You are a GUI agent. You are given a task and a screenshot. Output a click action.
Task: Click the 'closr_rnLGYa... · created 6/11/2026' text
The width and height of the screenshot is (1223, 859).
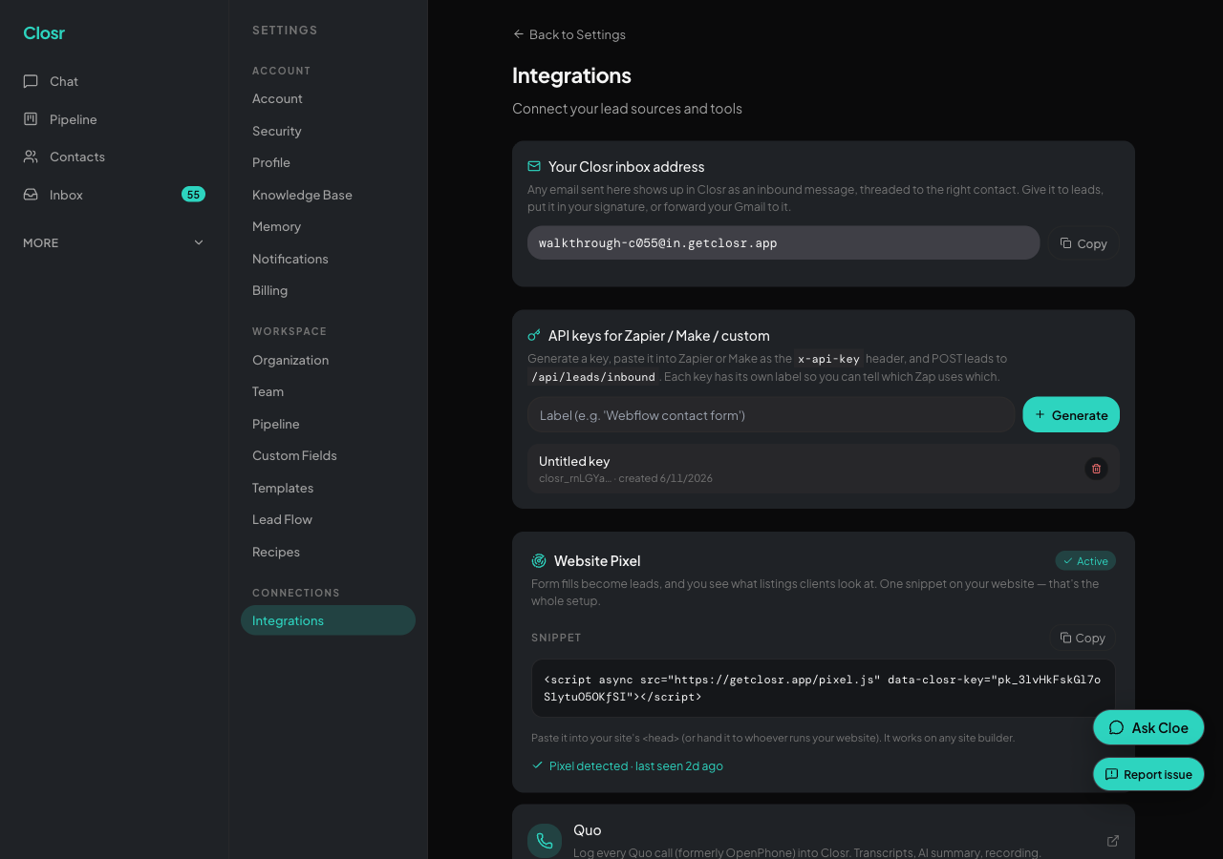tap(626, 478)
